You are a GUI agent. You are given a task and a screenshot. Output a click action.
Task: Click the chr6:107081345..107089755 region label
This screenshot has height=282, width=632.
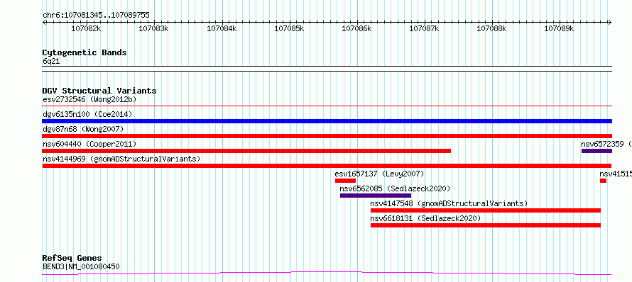[x=96, y=15]
